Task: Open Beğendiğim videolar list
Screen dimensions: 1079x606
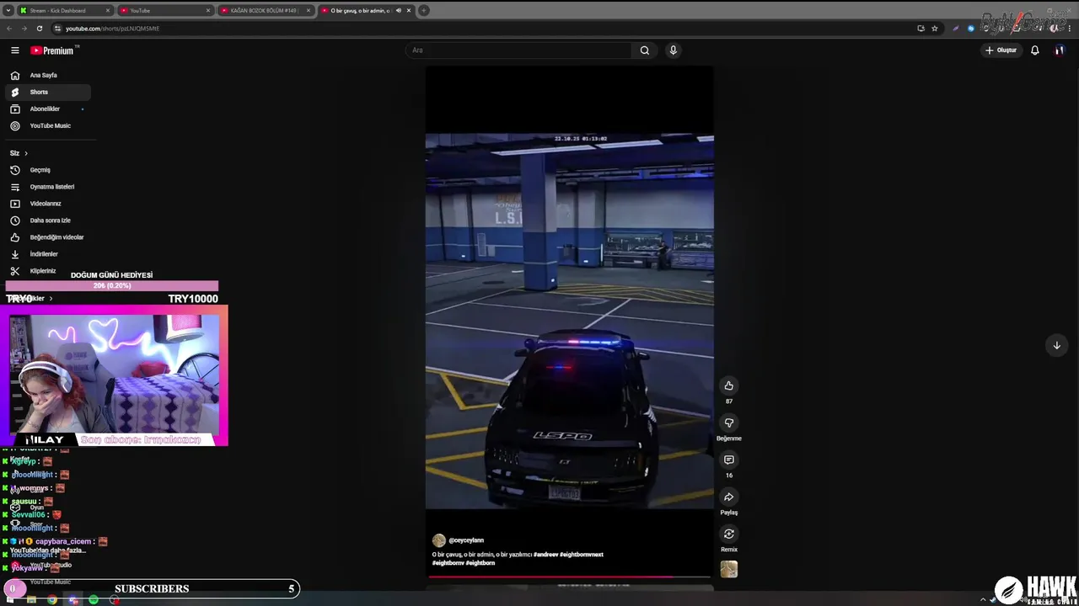Action: tap(47, 237)
